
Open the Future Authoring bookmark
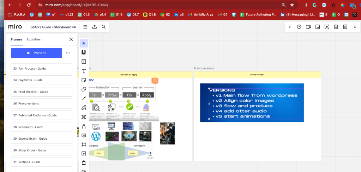tap(258, 14)
